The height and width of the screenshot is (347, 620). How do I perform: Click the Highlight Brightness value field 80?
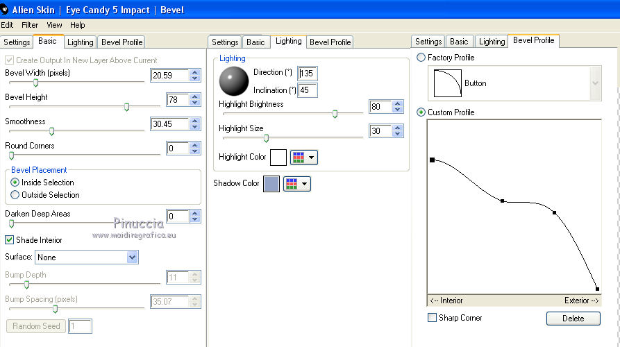pyautogui.click(x=380, y=107)
